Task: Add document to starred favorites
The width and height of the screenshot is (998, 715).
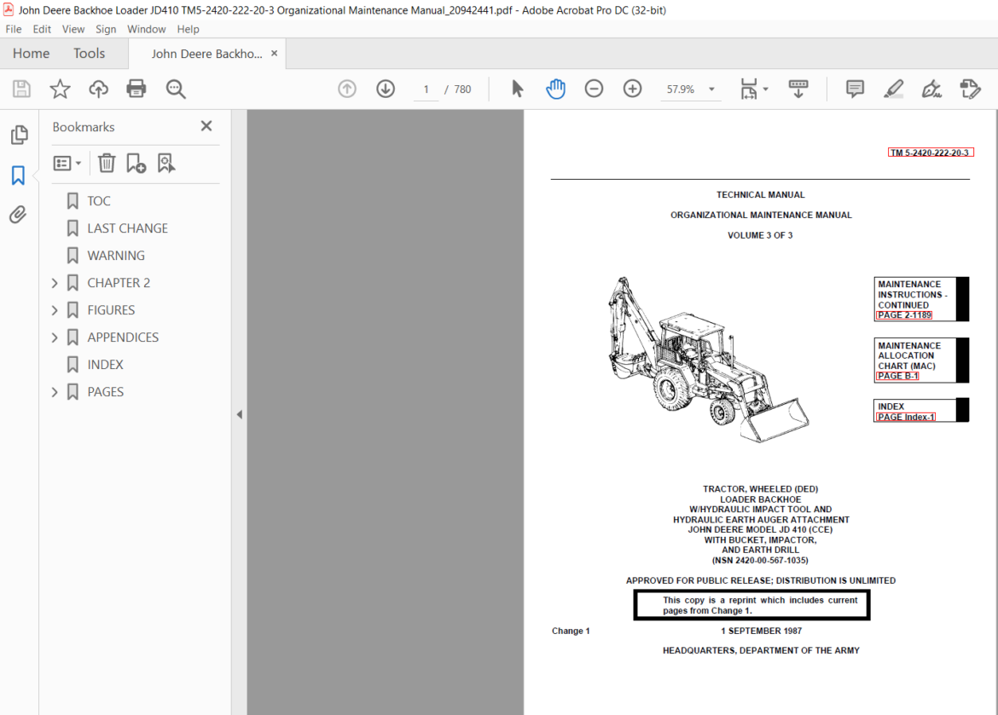Action: coord(60,89)
